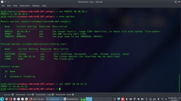
Task: Click the SMBPIPE value BROWSER
Action: pos(21,36)
